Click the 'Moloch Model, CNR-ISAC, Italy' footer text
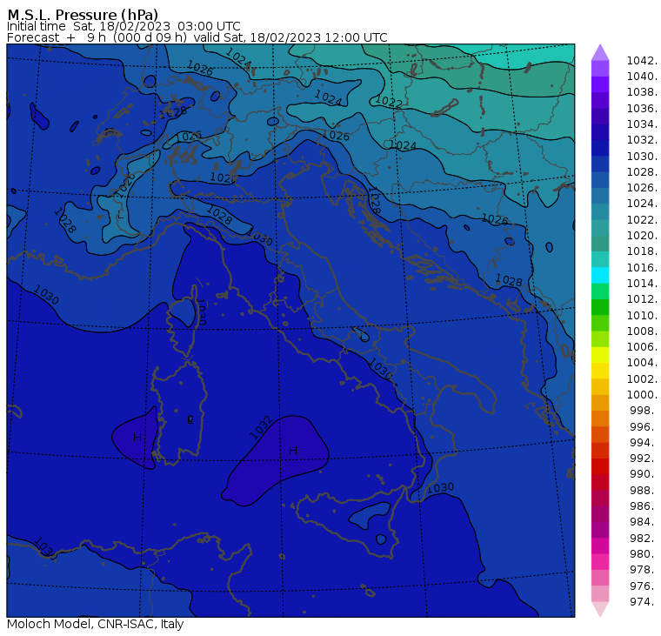The height and width of the screenshot is (636, 661). pyautogui.click(x=96, y=624)
